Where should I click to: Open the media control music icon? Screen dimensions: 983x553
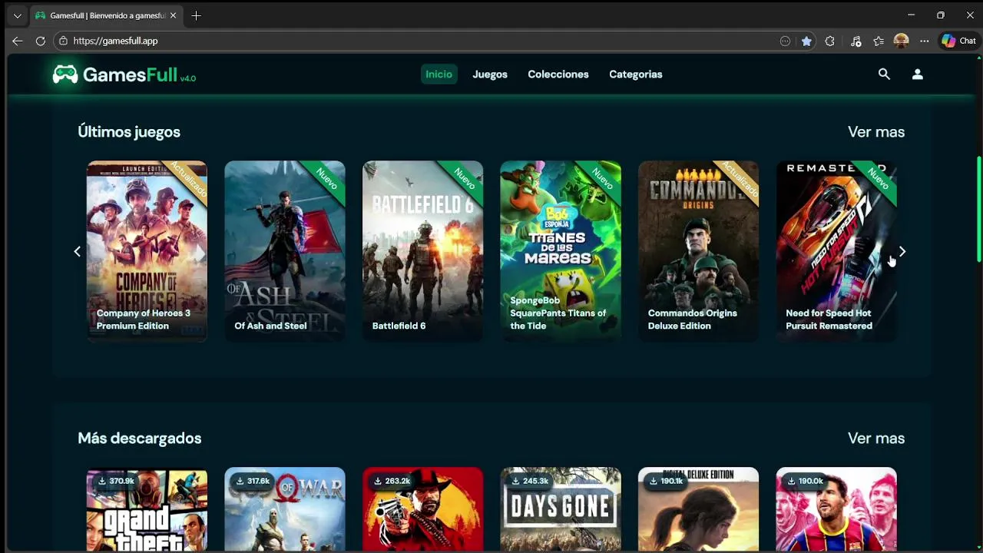pos(856,41)
